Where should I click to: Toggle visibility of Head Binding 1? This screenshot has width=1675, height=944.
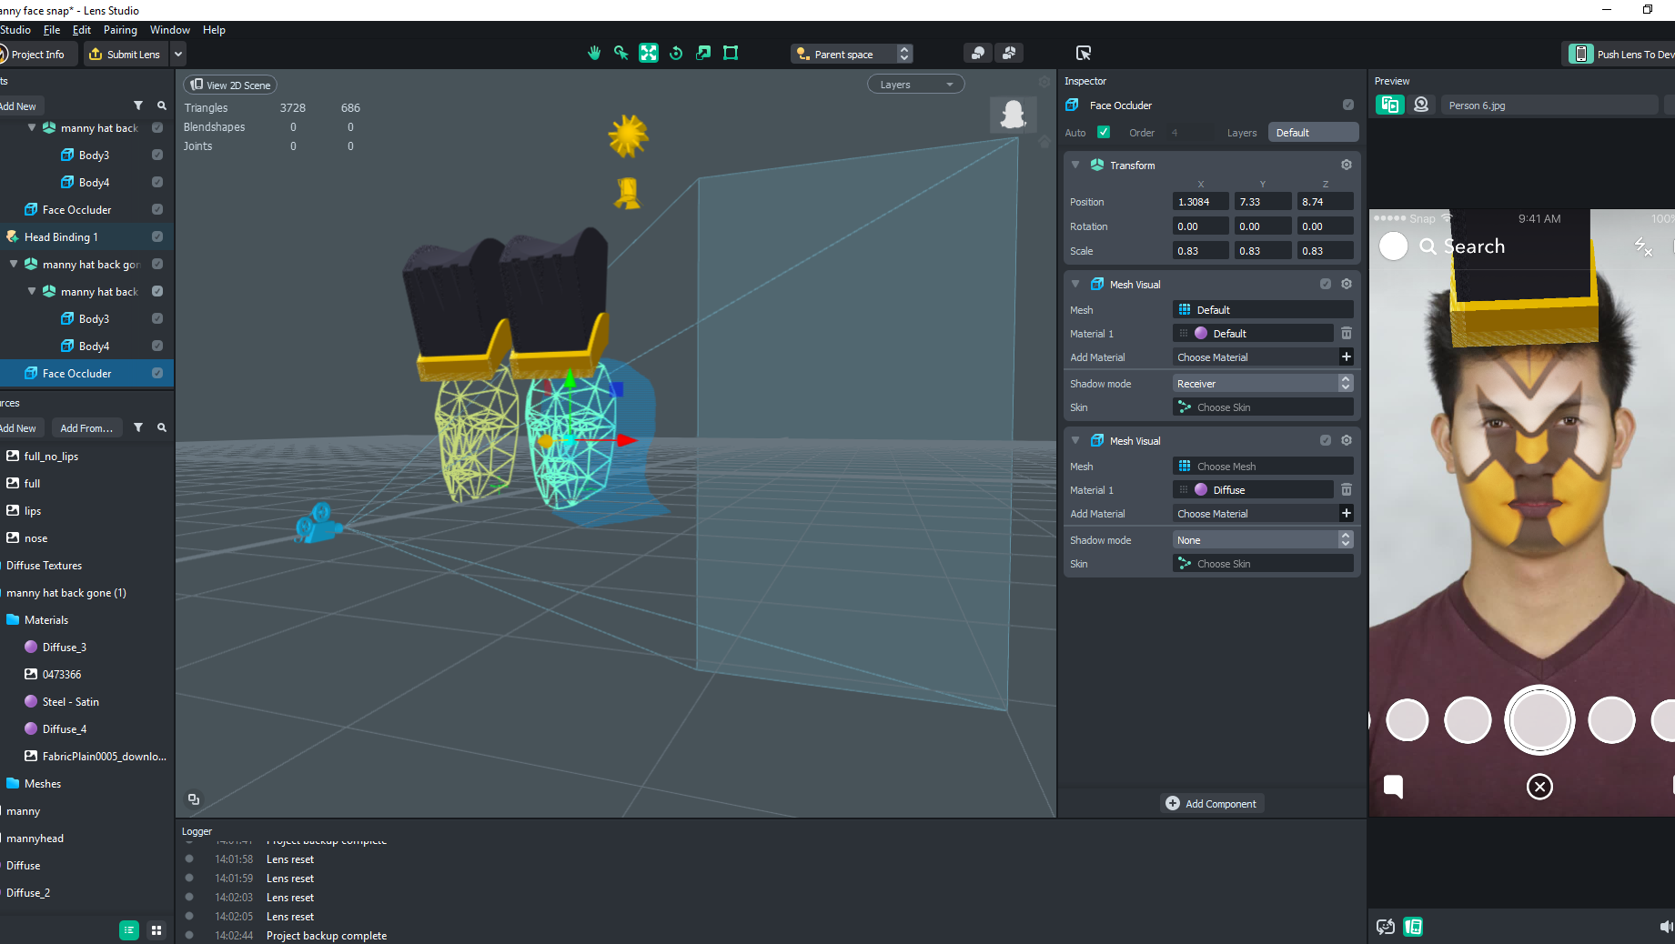tap(157, 236)
